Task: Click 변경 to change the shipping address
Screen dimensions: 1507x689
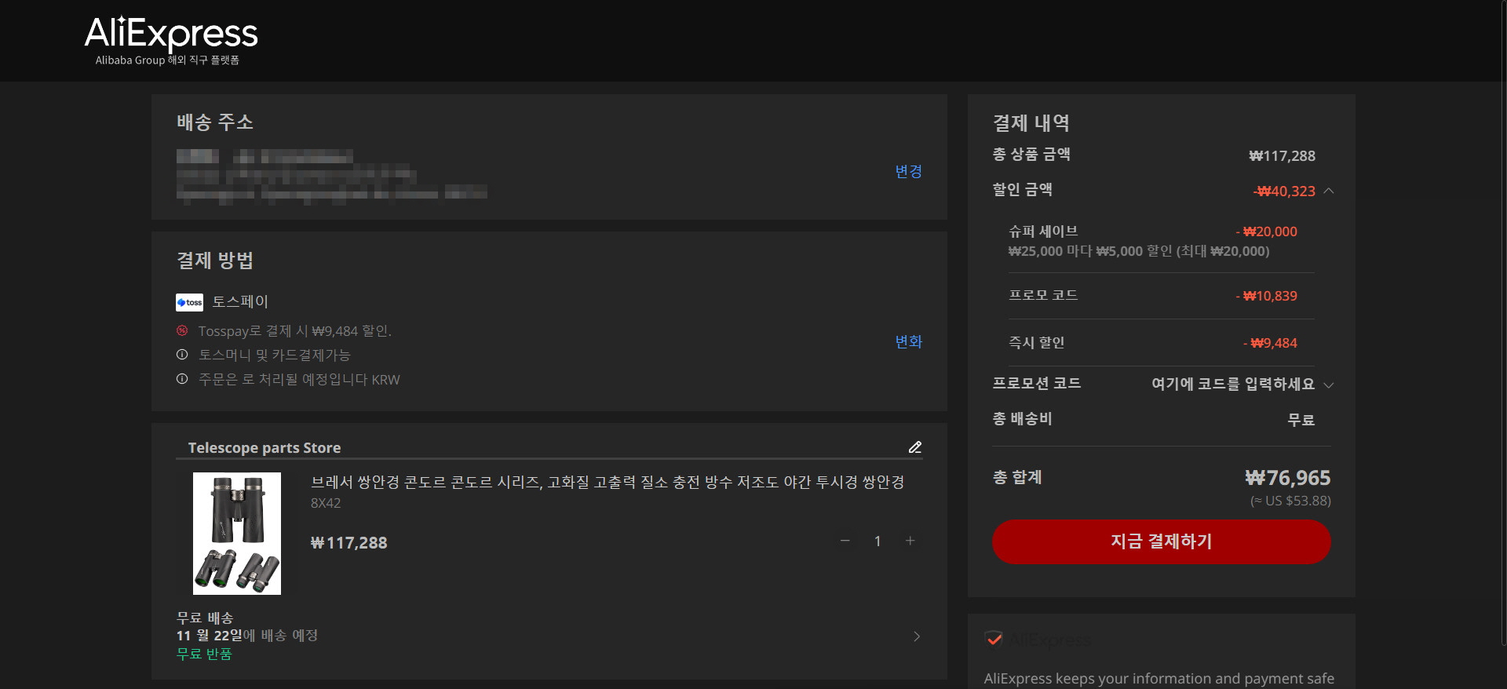Action: 908,171
